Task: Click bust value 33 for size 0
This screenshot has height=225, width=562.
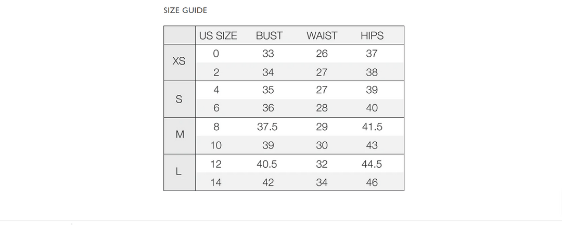Action: click(x=268, y=54)
